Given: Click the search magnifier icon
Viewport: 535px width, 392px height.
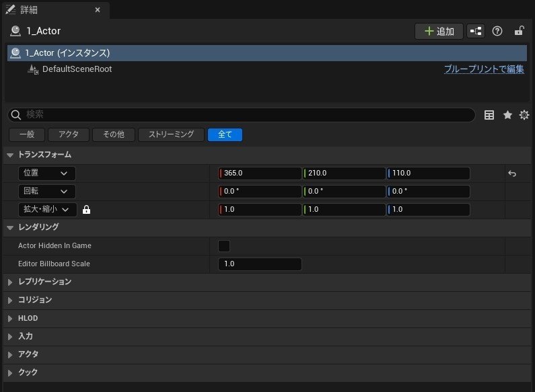Looking at the screenshot, I should click(16, 115).
